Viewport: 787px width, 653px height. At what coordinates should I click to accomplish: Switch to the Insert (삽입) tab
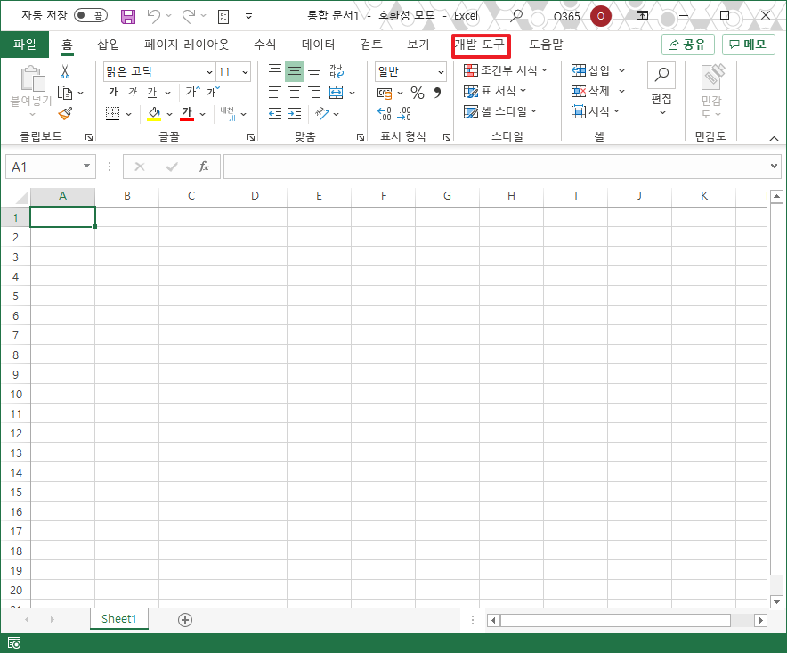pyautogui.click(x=109, y=45)
